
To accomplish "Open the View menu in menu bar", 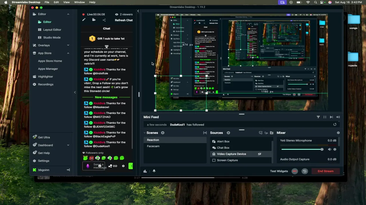I will coord(66,2).
